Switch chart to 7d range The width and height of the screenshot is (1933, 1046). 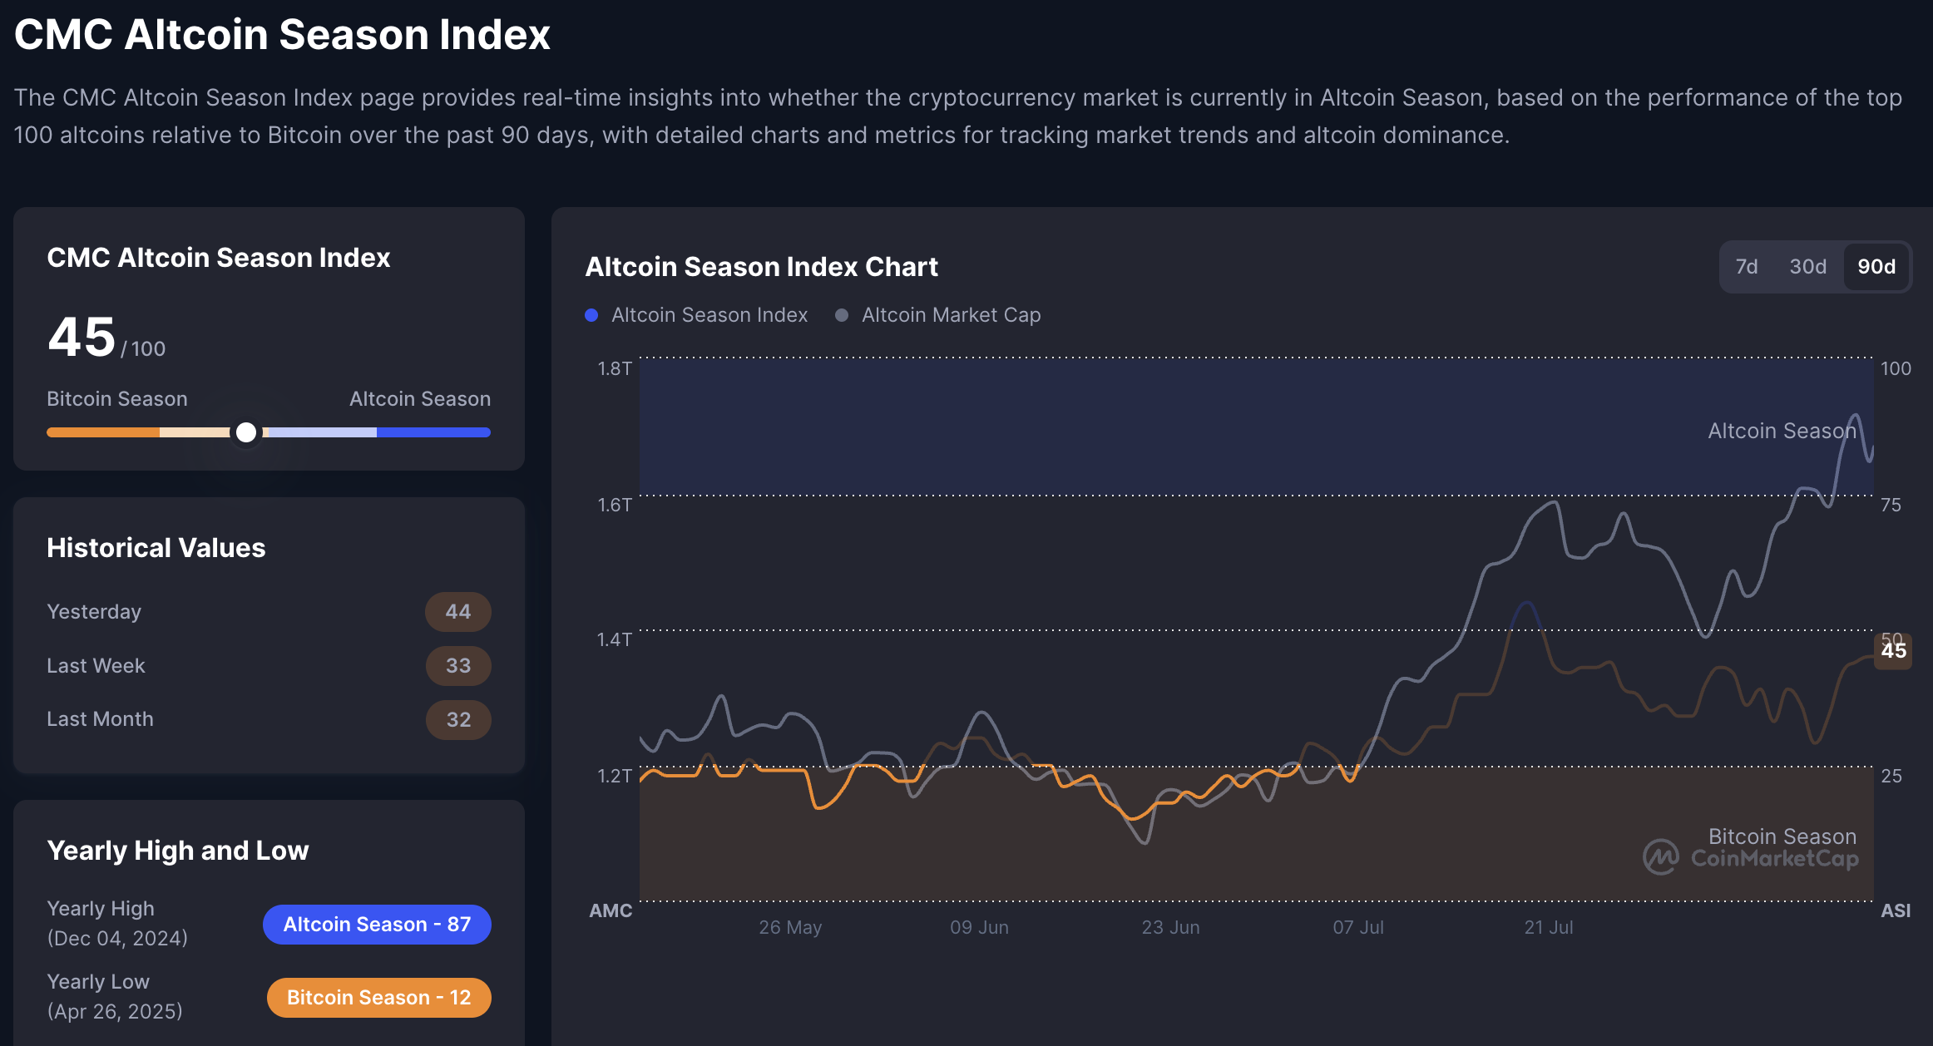(x=1746, y=267)
